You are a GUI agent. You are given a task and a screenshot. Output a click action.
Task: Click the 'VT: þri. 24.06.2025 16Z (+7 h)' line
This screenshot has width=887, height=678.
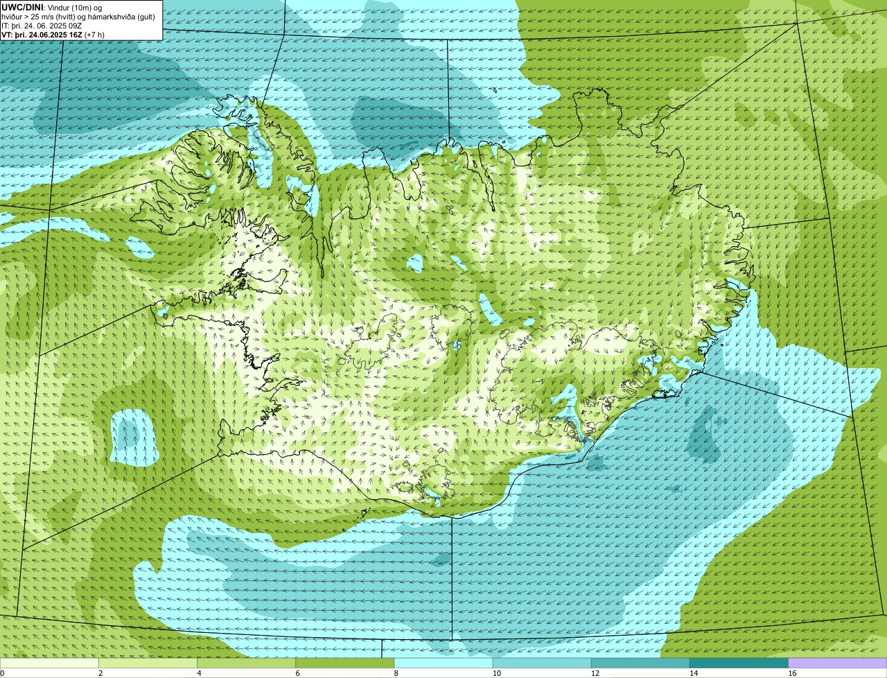point(53,34)
